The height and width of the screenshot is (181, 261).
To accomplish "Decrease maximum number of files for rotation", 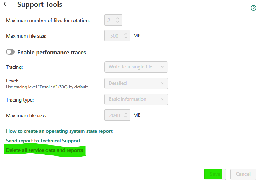I will [118, 22].
